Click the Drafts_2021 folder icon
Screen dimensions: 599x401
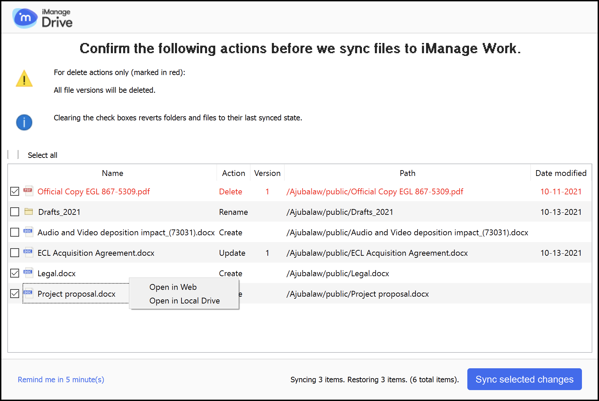tap(29, 212)
